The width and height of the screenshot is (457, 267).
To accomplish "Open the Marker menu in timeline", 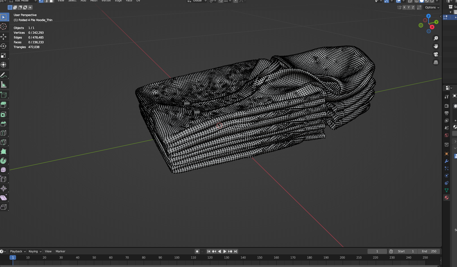I will tap(60, 251).
